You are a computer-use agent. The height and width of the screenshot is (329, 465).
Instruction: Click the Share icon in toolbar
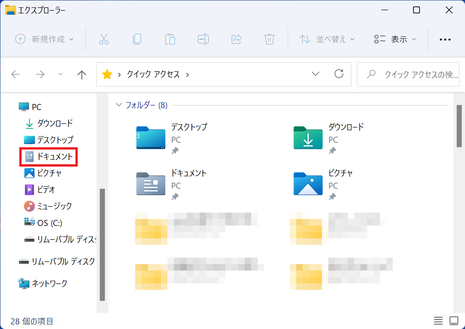(236, 39)
